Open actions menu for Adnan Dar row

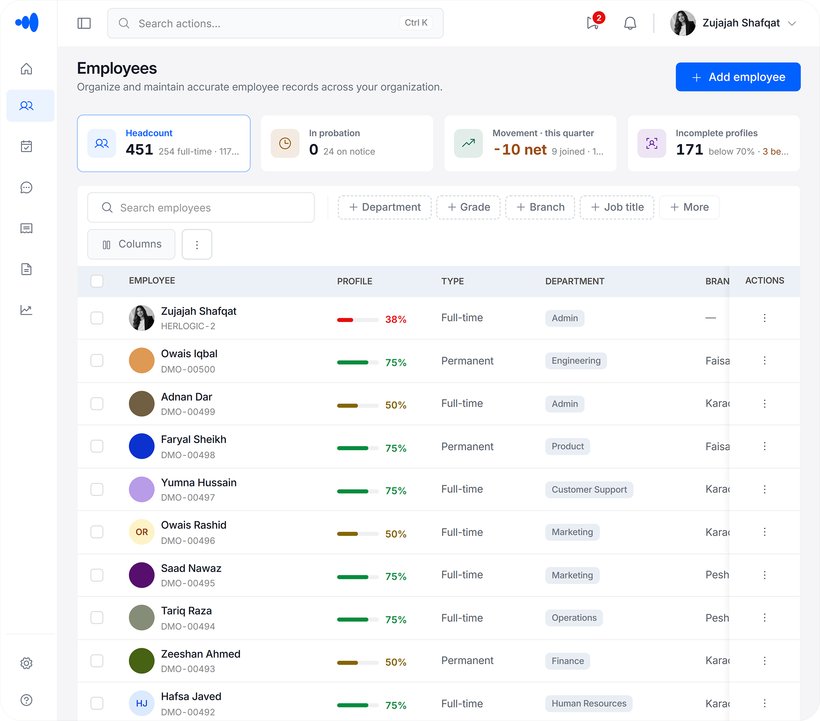[765, 404]
